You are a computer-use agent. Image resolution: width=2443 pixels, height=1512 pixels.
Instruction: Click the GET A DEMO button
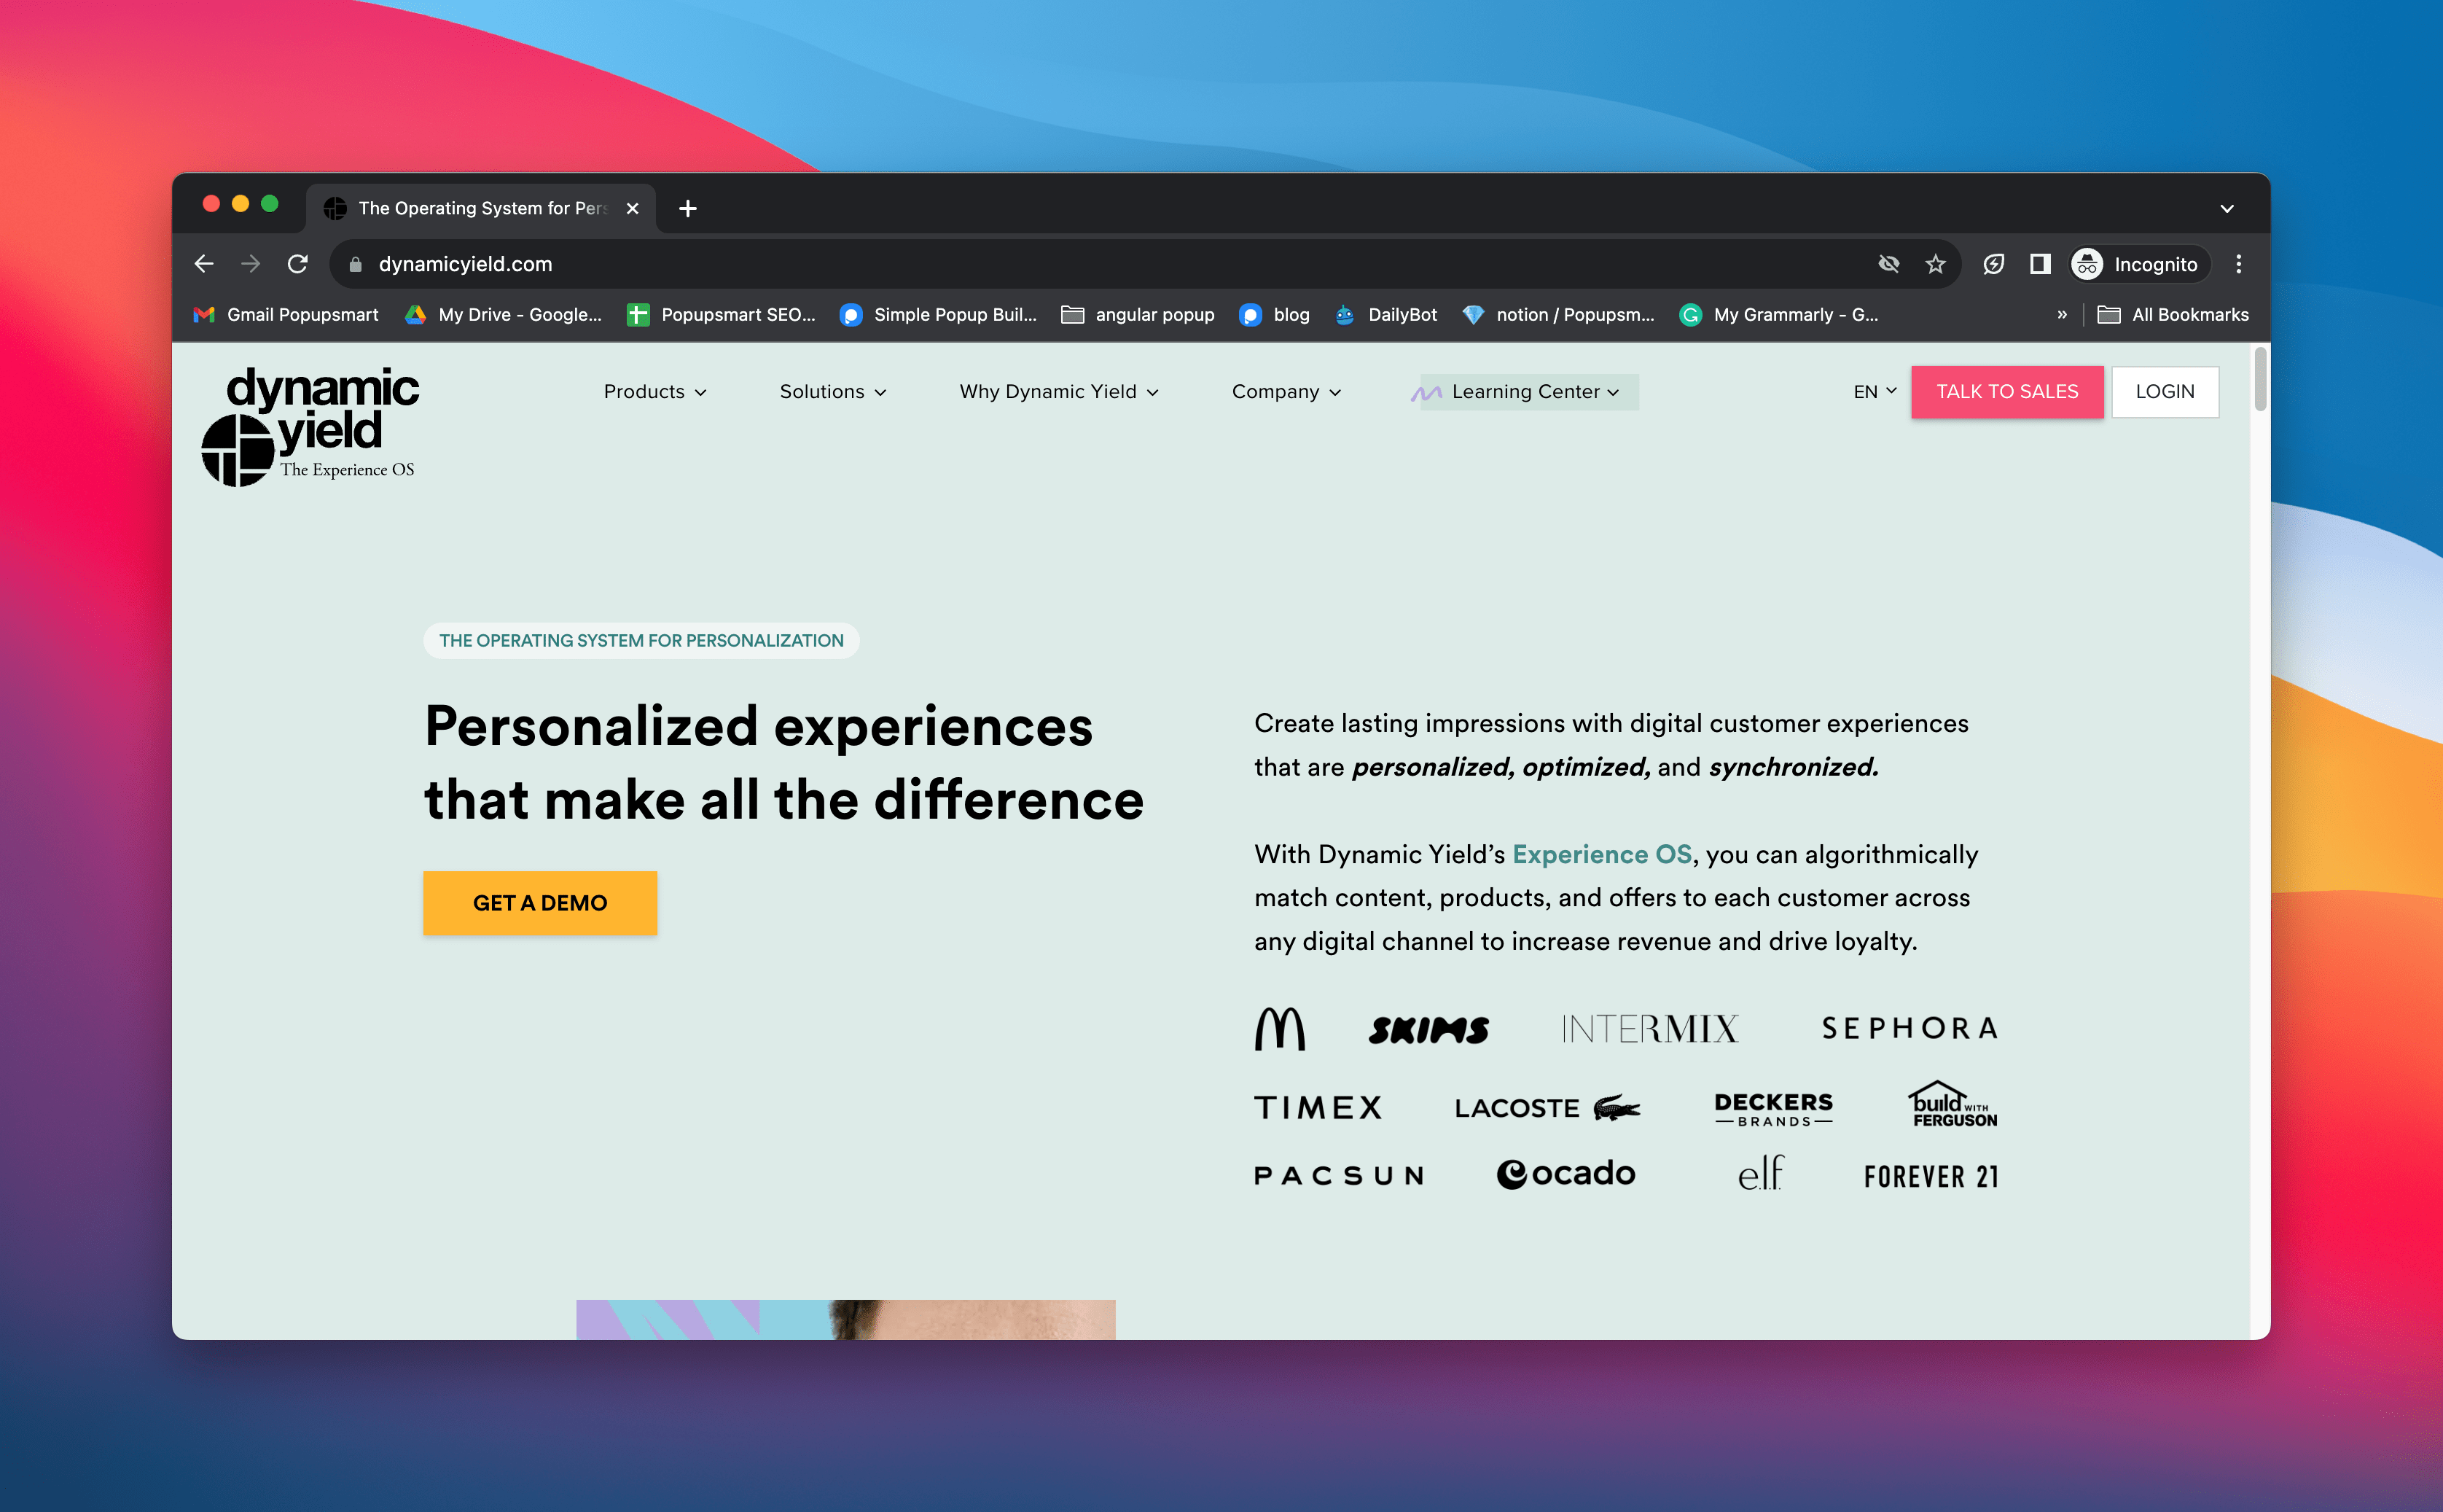(541, 903)
